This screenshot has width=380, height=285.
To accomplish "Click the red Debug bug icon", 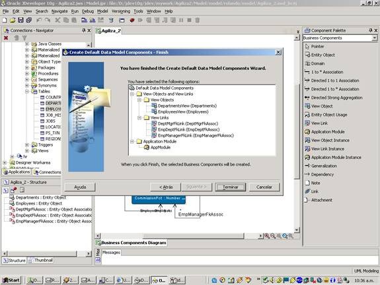I will point(132,20).
